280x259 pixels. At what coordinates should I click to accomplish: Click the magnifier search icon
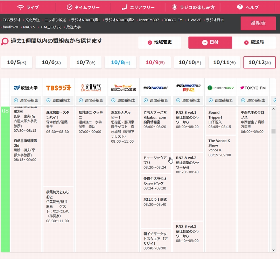click(x=5, y=42)
